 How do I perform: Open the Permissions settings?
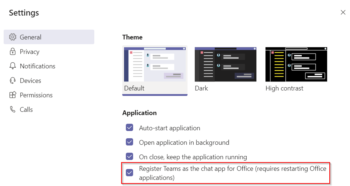click(49, 95)
